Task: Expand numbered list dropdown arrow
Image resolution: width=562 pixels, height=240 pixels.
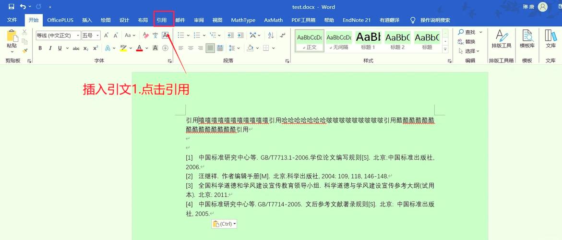Action: [204, 36]
